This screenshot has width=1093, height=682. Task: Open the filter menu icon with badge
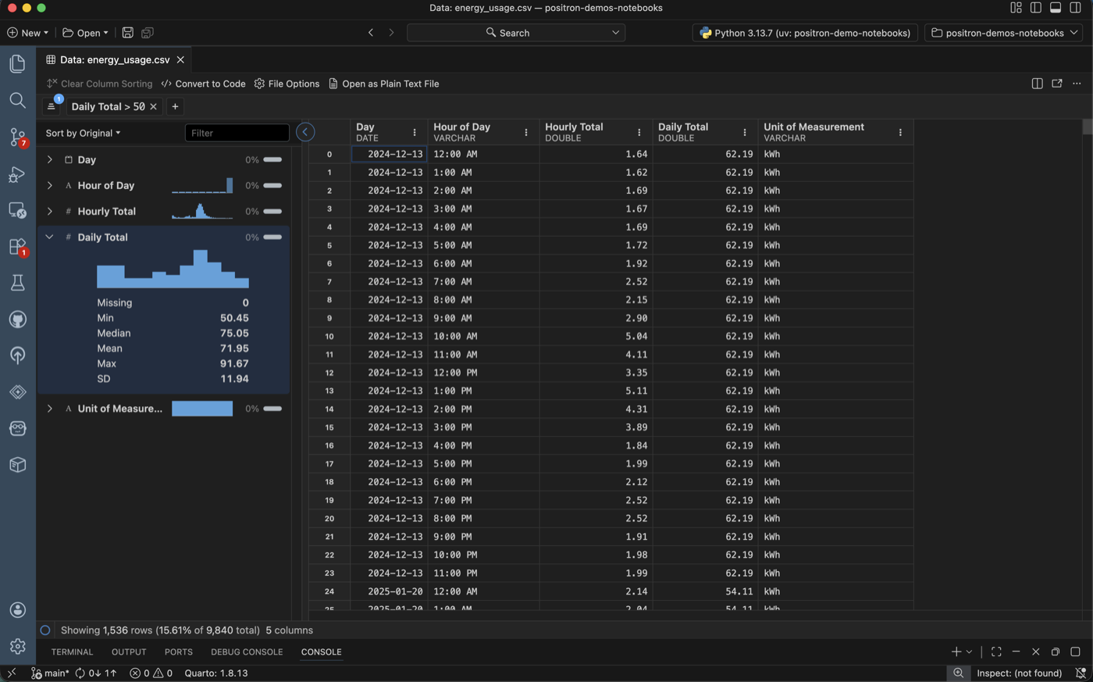click(x=52, y=106)
